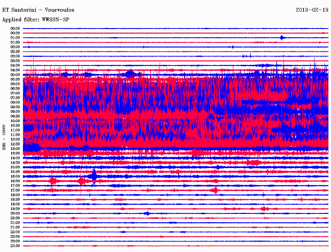
Task: Click the 03:30 time label
Action: tap(15, 61)
